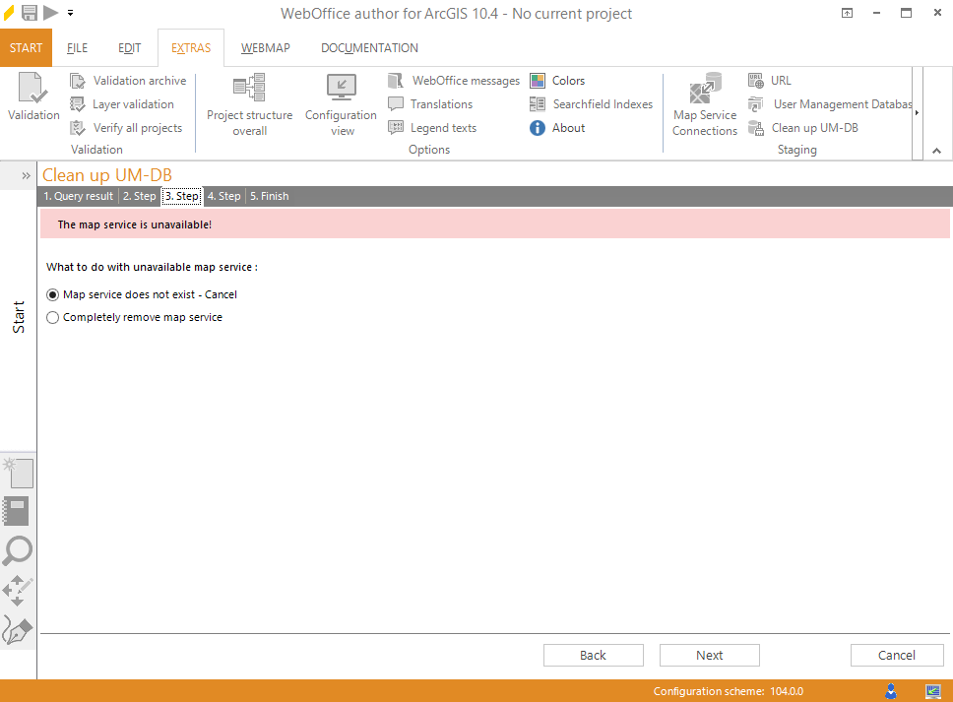Click the monitor icon in status bar
Viewport: 953px width, 702px height.
coord(933,691)
